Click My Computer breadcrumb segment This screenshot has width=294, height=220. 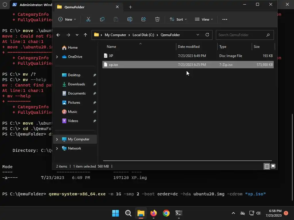115,35
